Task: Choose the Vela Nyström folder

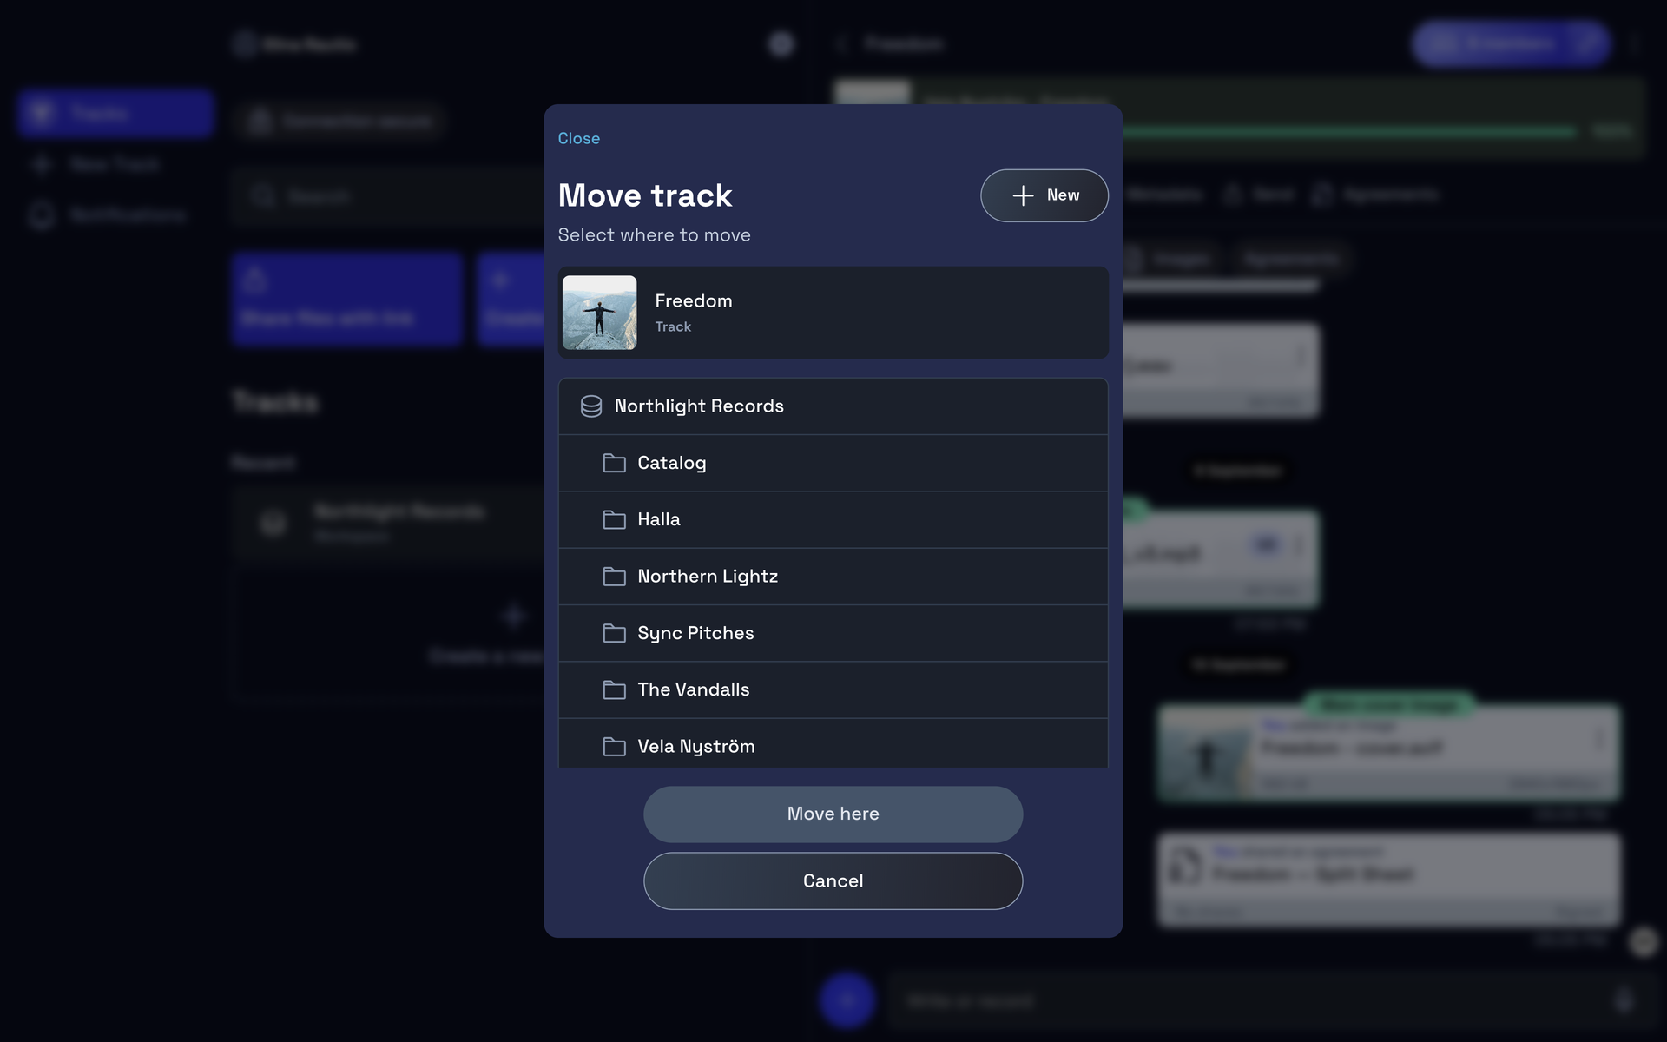Action: (x=833, y=744)
